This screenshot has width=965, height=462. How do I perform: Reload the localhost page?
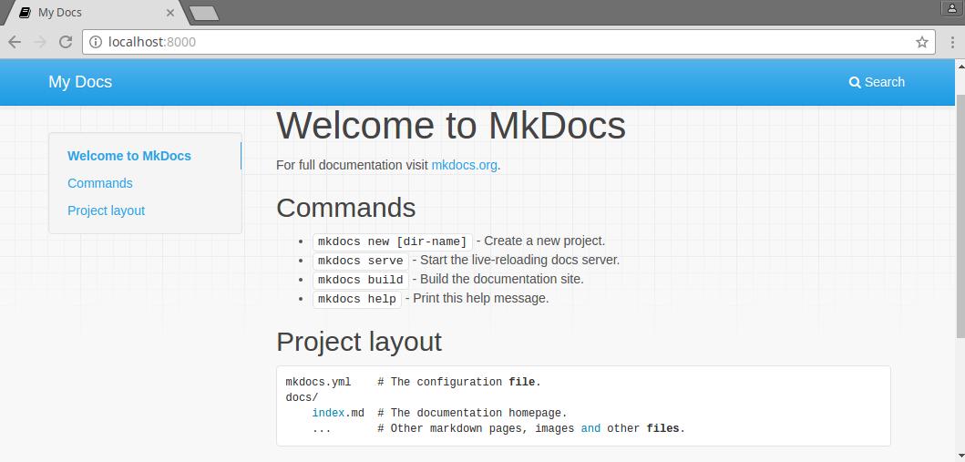66,42
